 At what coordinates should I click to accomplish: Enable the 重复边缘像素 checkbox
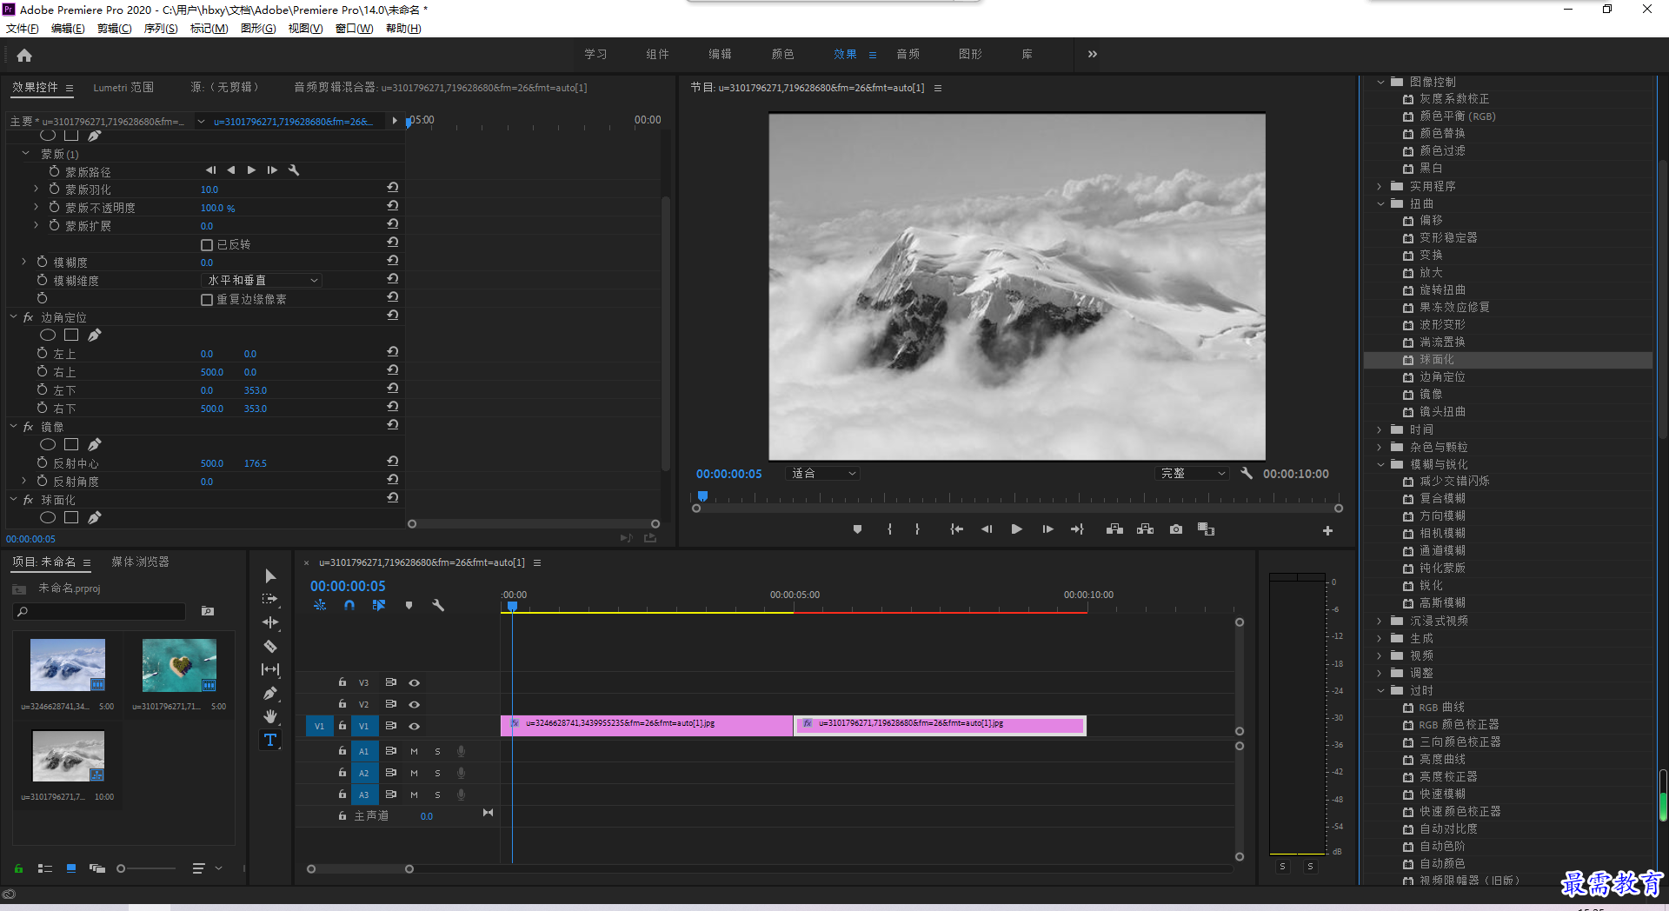point(207,299)
